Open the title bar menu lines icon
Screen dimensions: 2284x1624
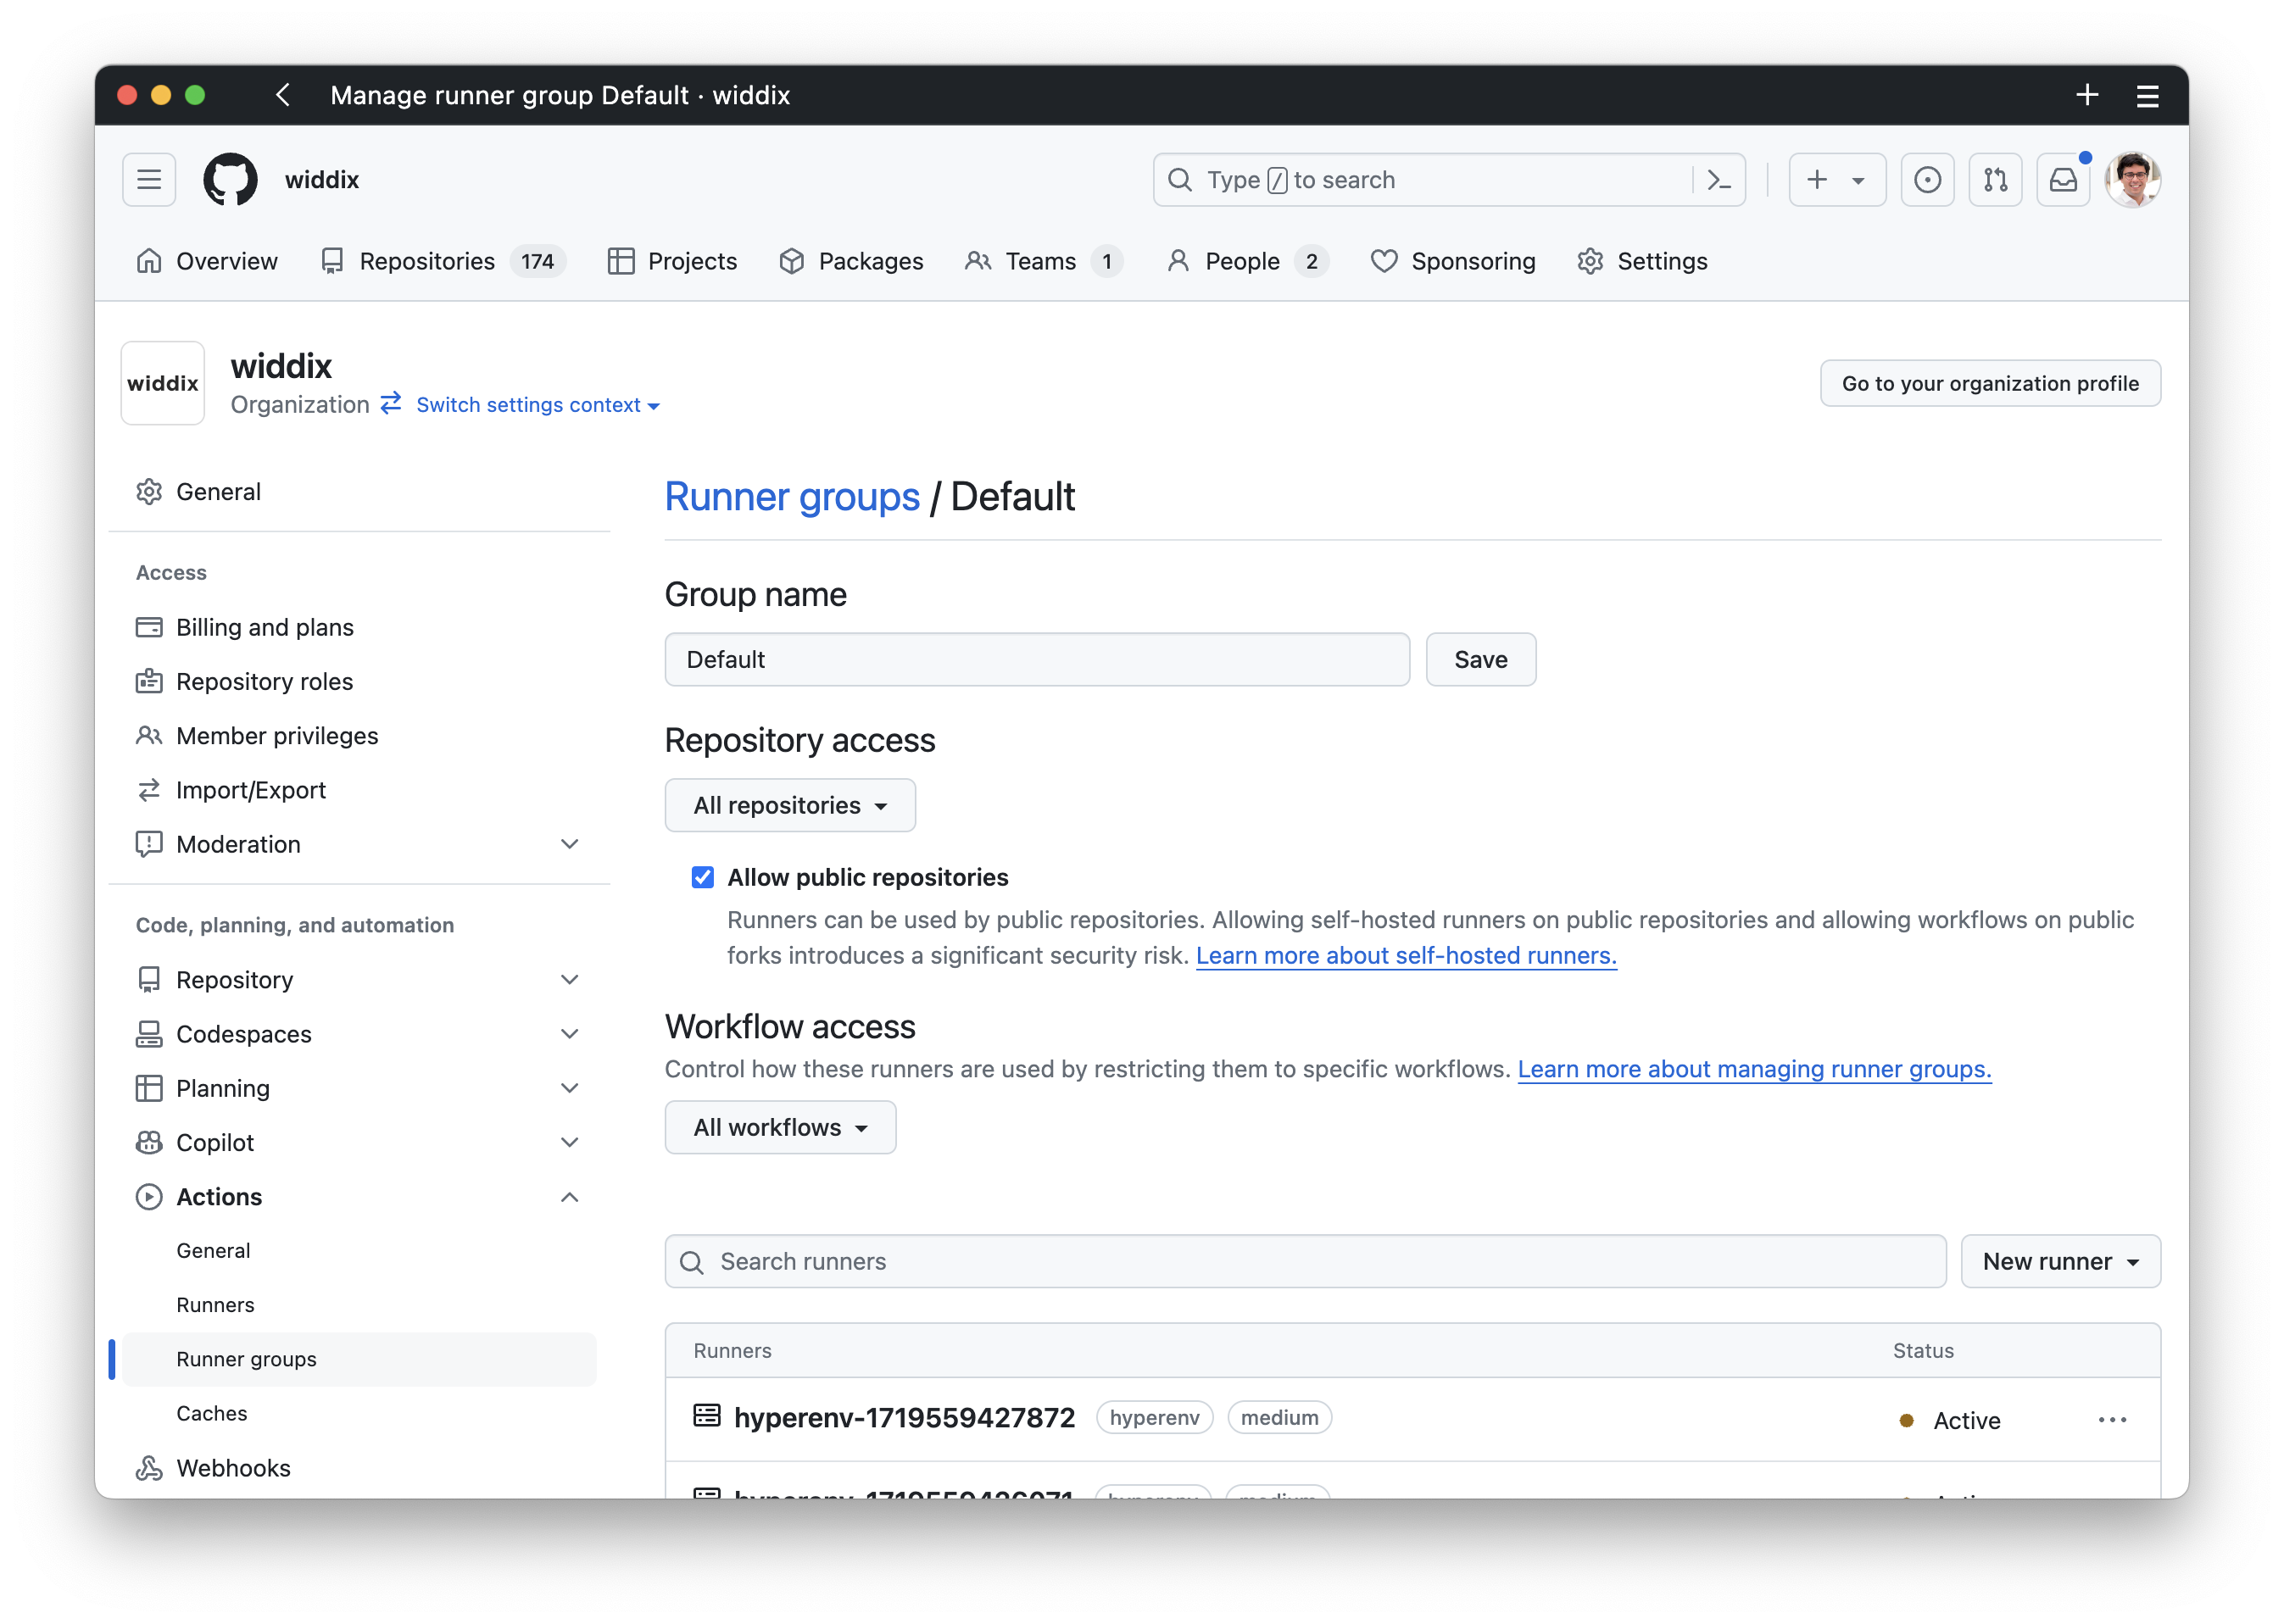point(2147,95)
